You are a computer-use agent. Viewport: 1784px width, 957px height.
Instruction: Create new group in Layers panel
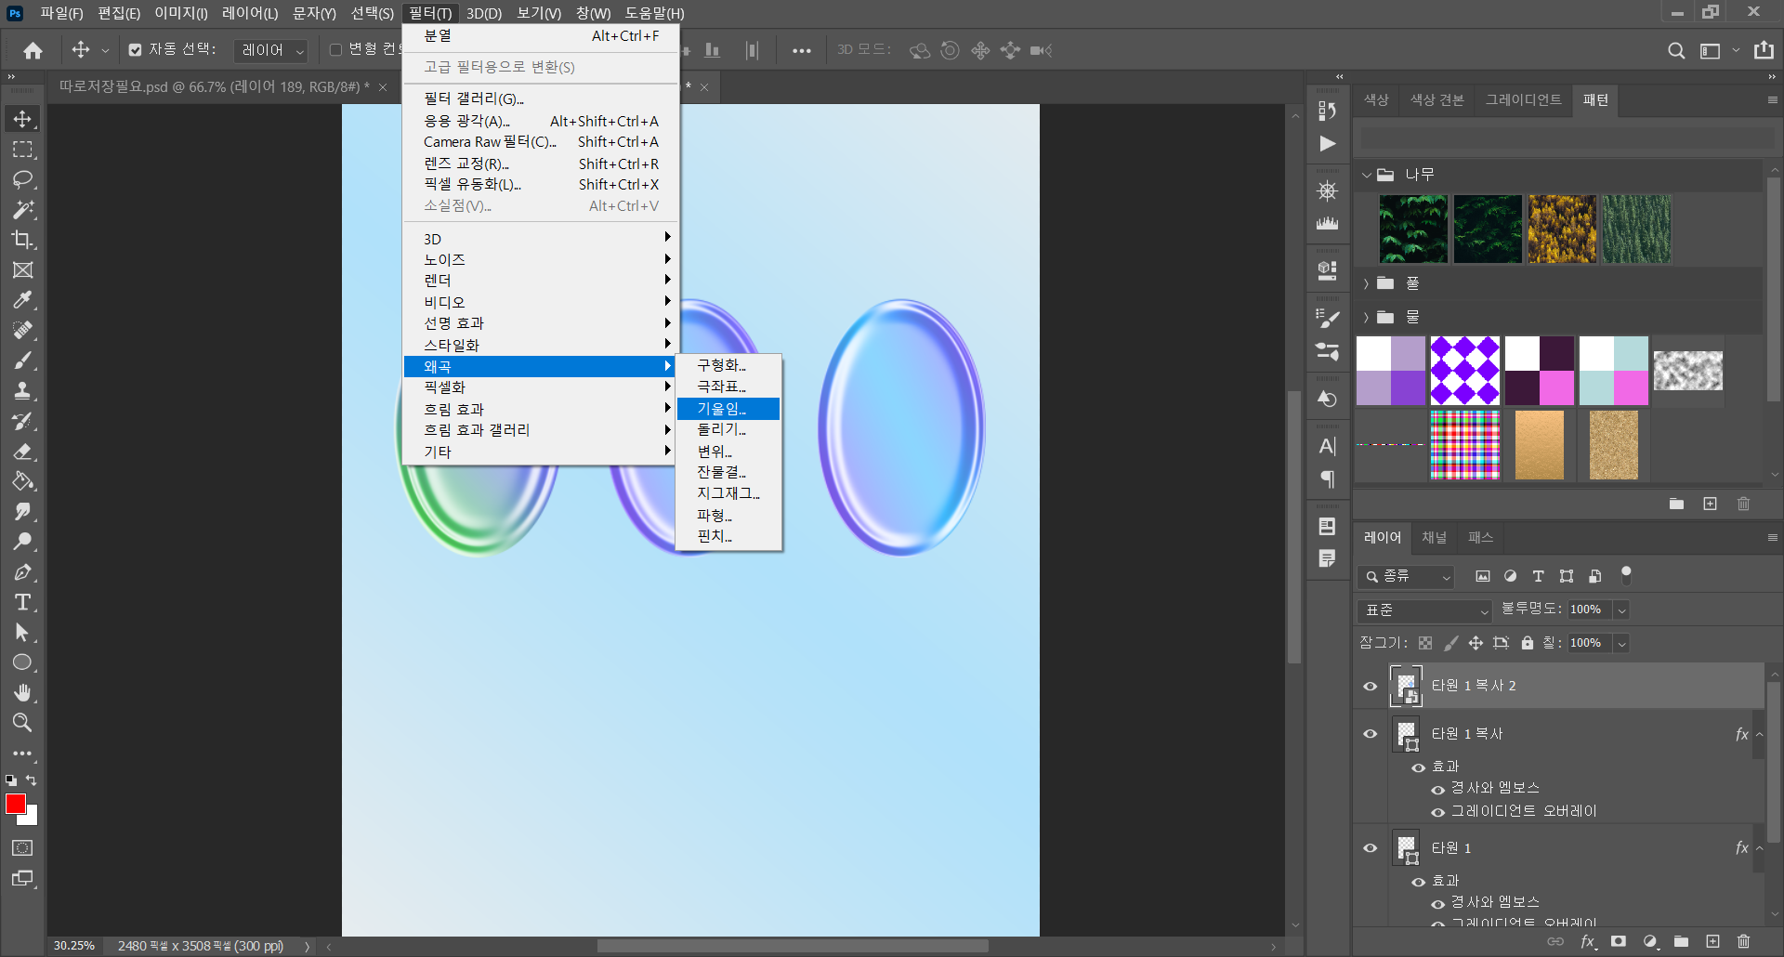click(1681, 941)
